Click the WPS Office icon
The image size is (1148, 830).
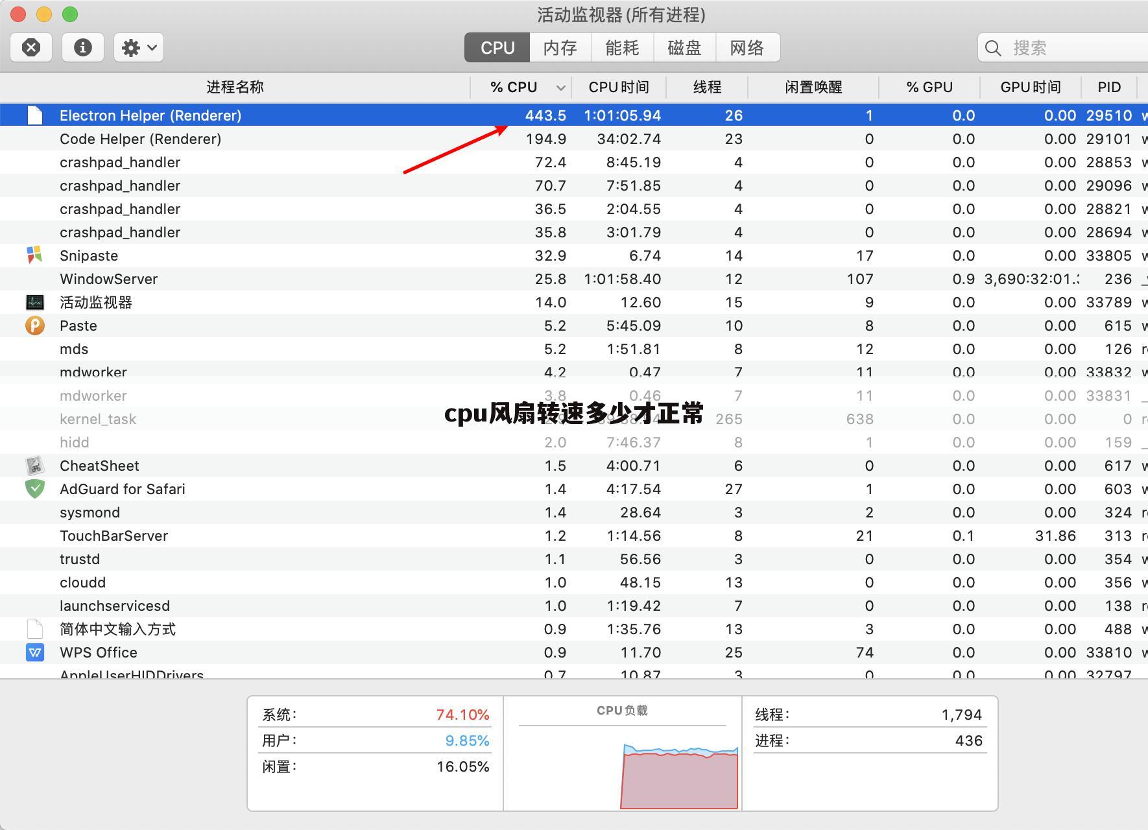35,652
